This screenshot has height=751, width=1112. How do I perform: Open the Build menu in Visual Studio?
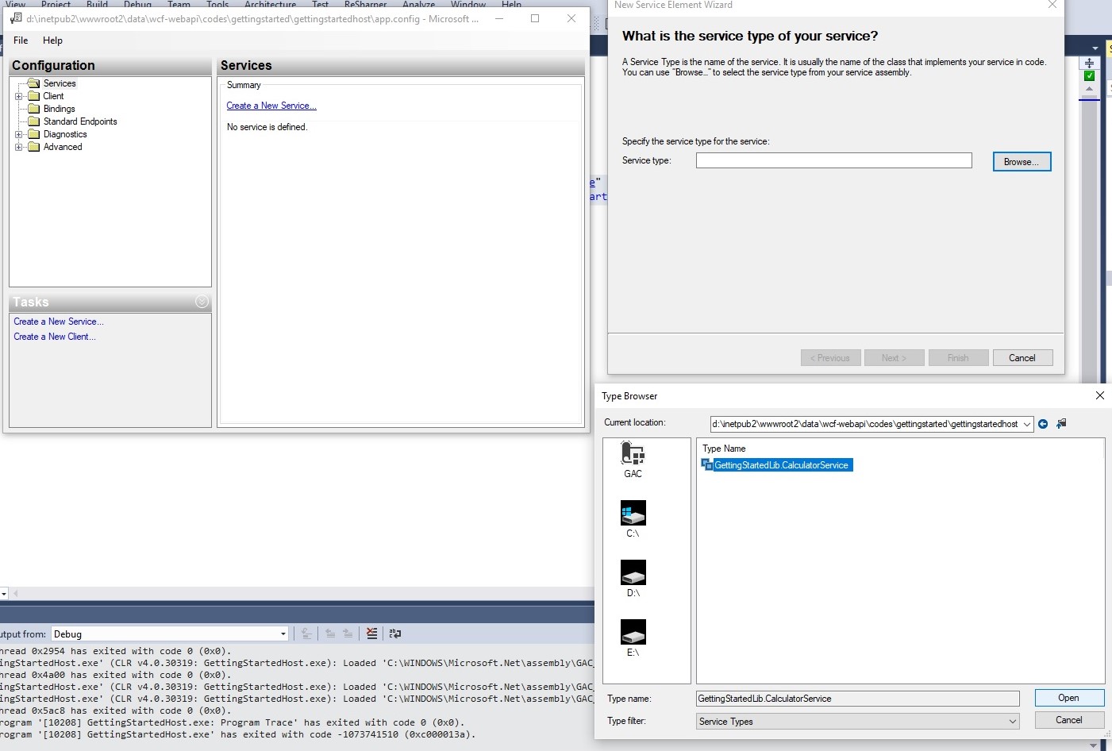(x=96, y=4)
